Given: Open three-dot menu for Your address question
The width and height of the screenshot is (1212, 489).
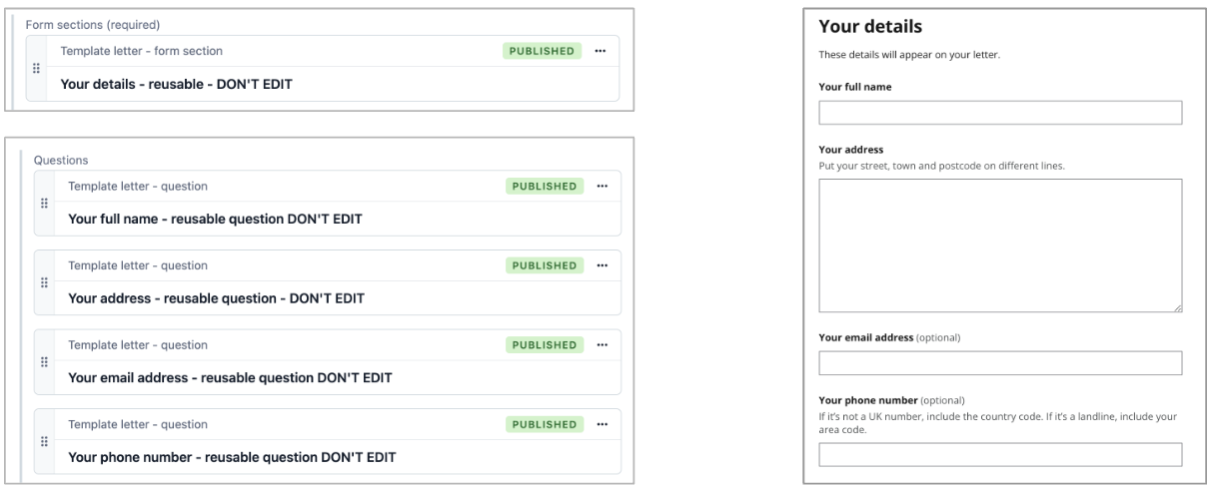Looking at the screenshot, I should (x=602, y=265).
